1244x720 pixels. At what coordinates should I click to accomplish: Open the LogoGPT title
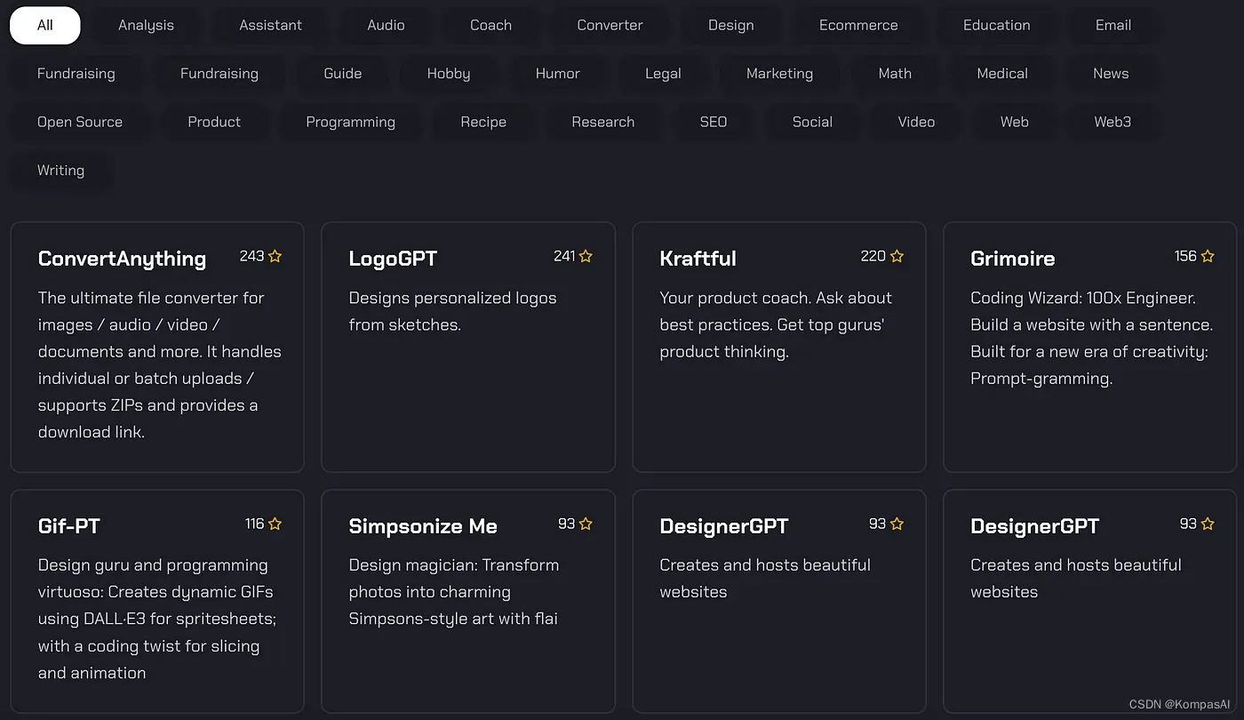pyautogui.click(x=393, y=259)
